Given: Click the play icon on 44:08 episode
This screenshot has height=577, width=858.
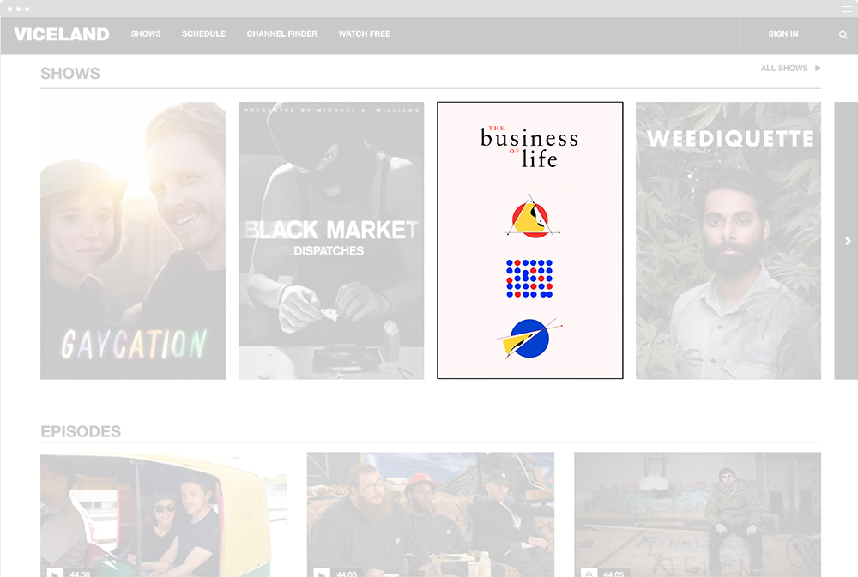Looking at the screenshot, I should click(x=55, y=574).
